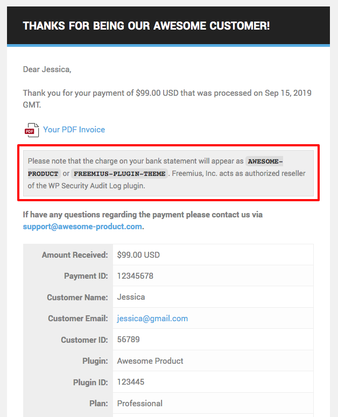Click the Payment ID row label

(x=86, y=276)
